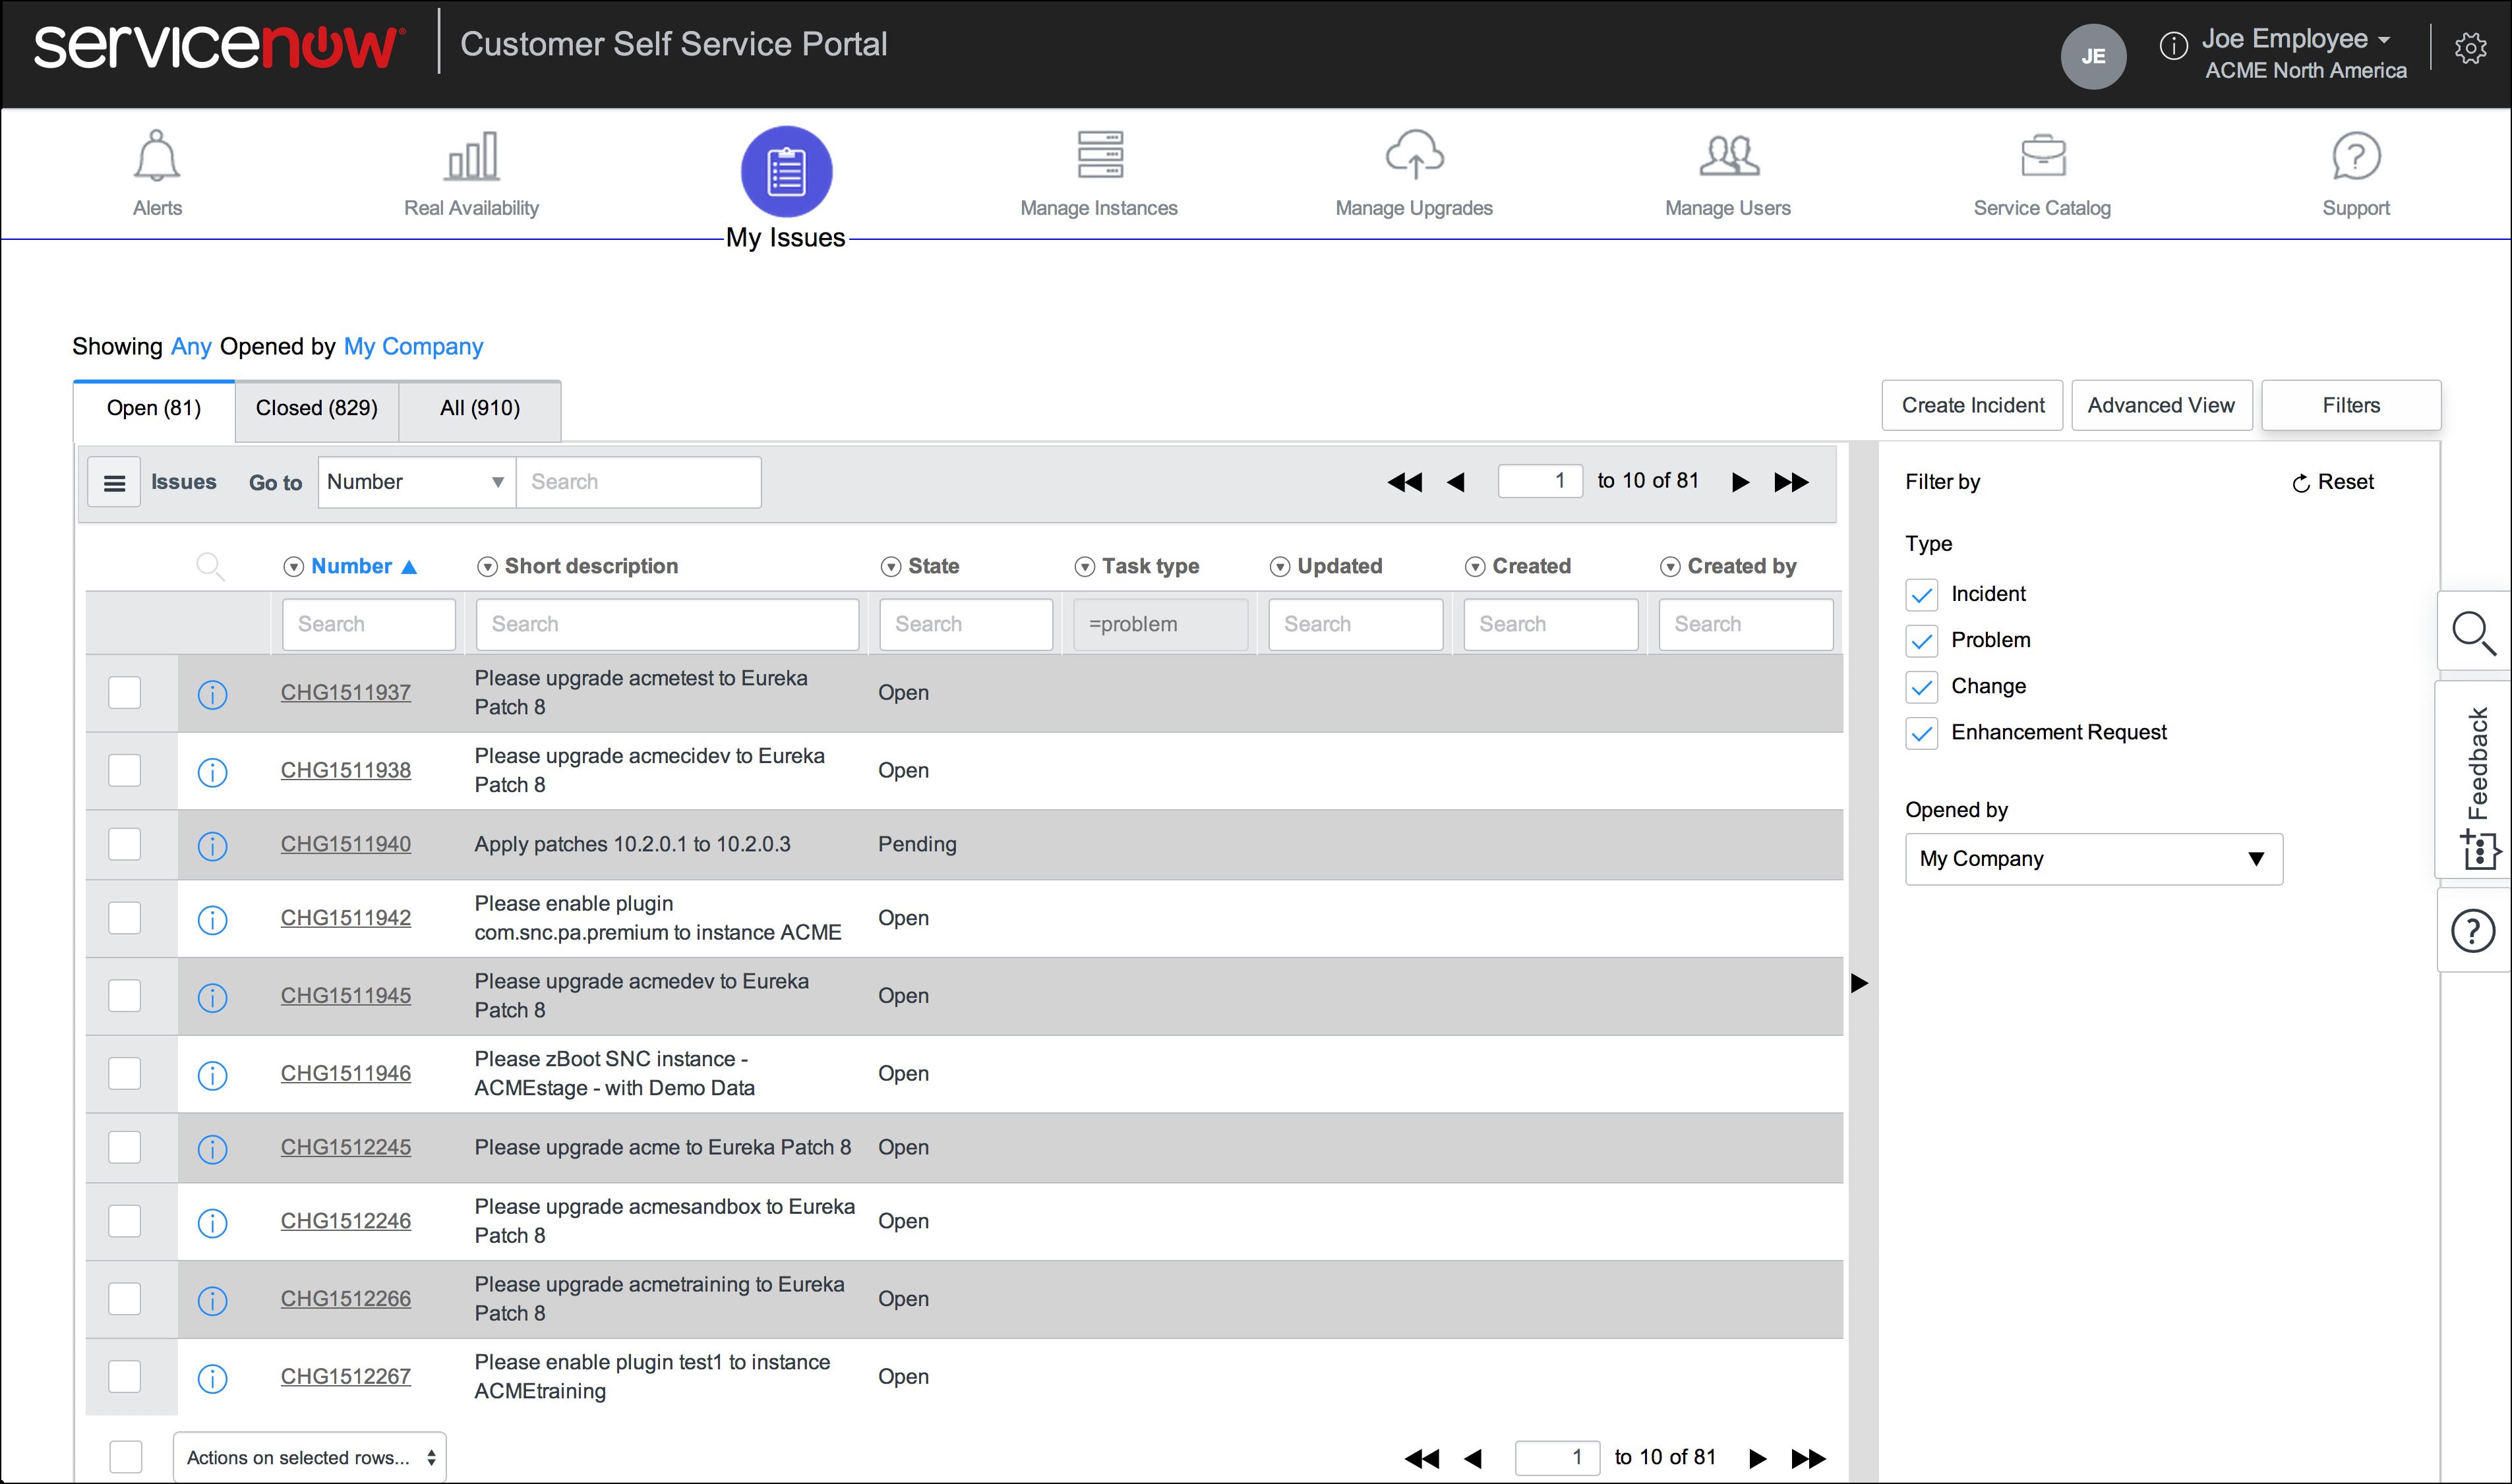Show info for CHG1511940 record

212,846
